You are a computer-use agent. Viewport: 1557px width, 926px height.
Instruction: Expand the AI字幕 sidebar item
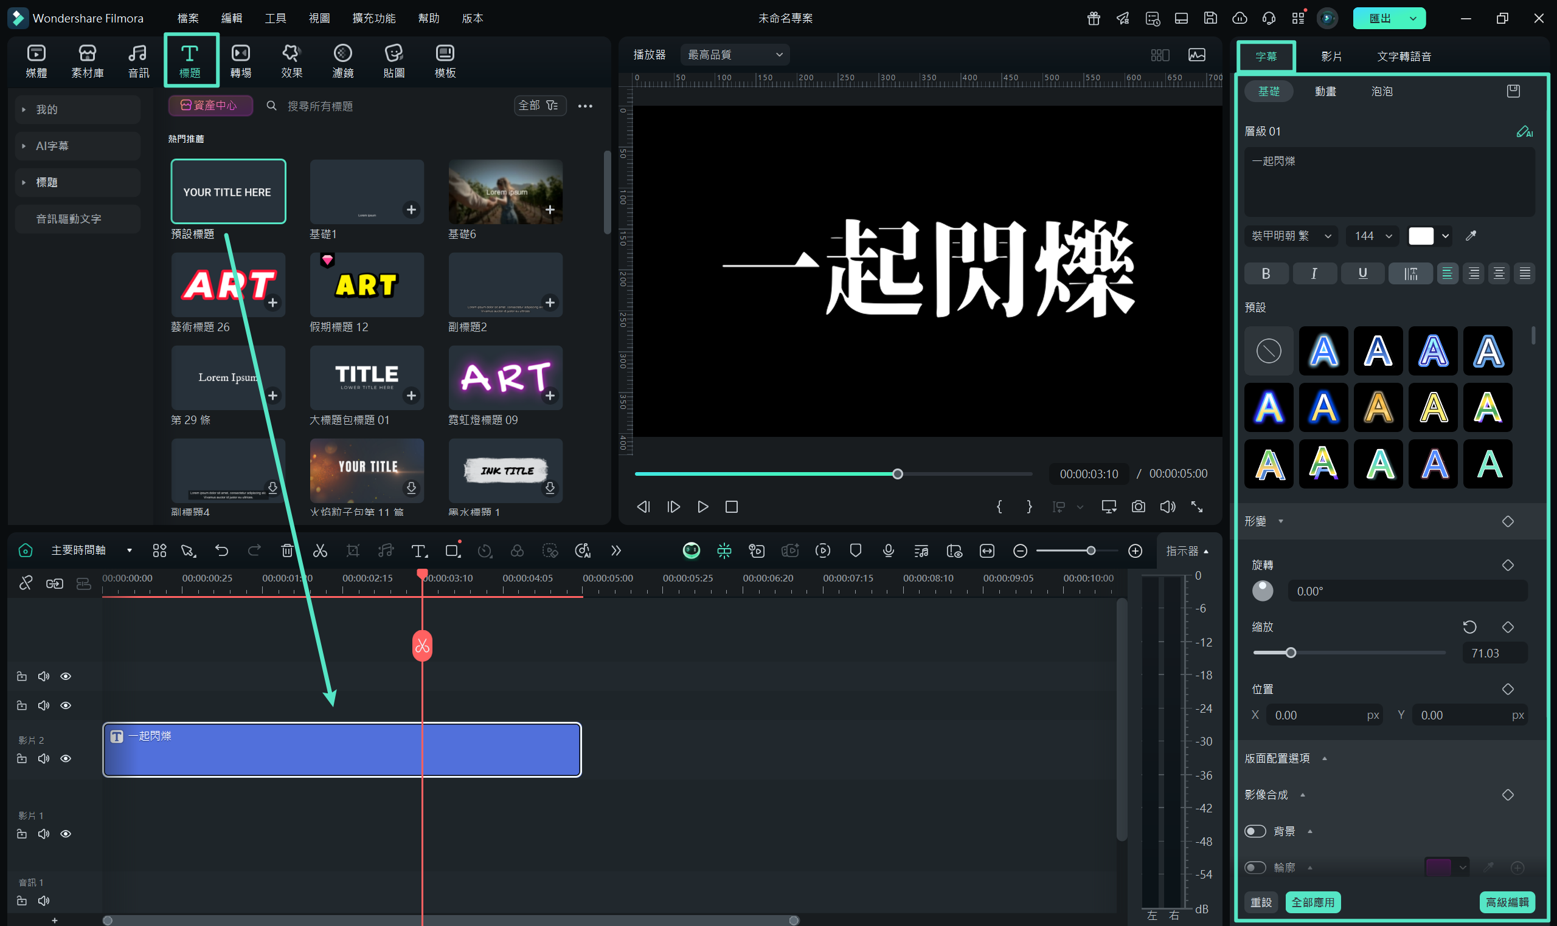tap(52, 146)
